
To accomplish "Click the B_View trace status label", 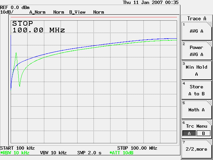I will coord(77,12).
